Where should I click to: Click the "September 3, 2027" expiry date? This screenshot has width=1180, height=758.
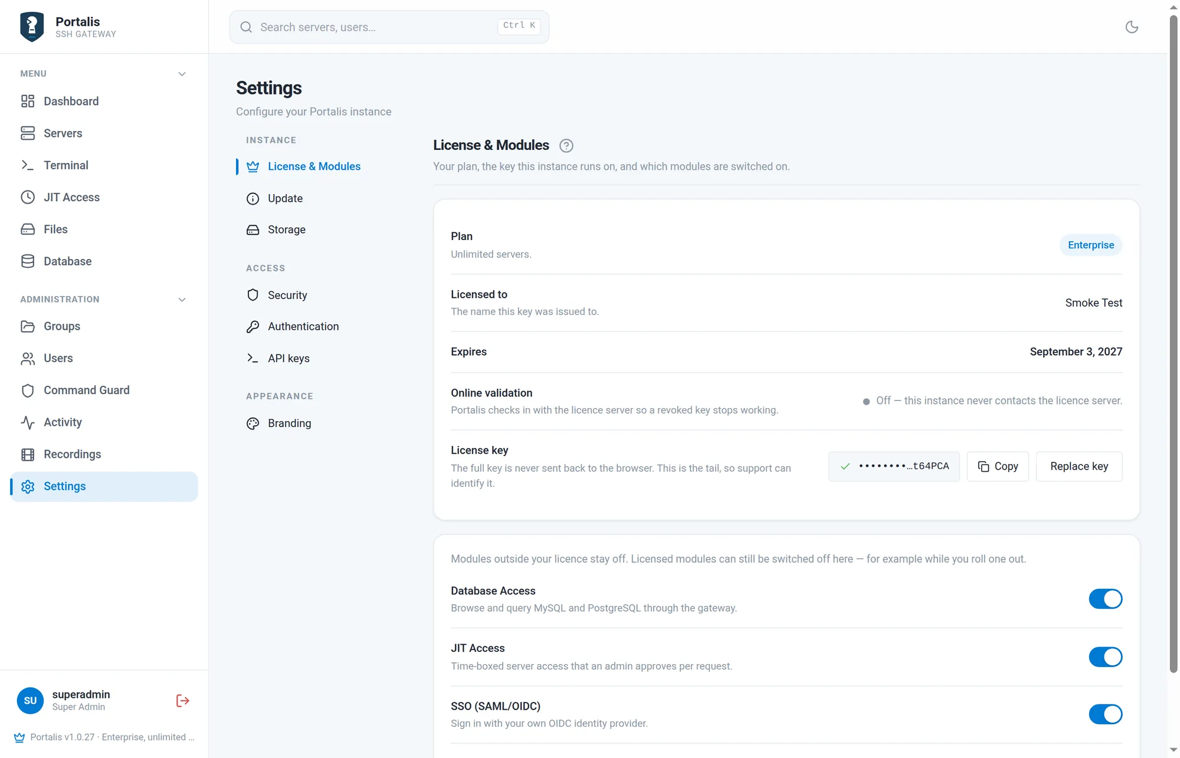tap(1076, 352)
